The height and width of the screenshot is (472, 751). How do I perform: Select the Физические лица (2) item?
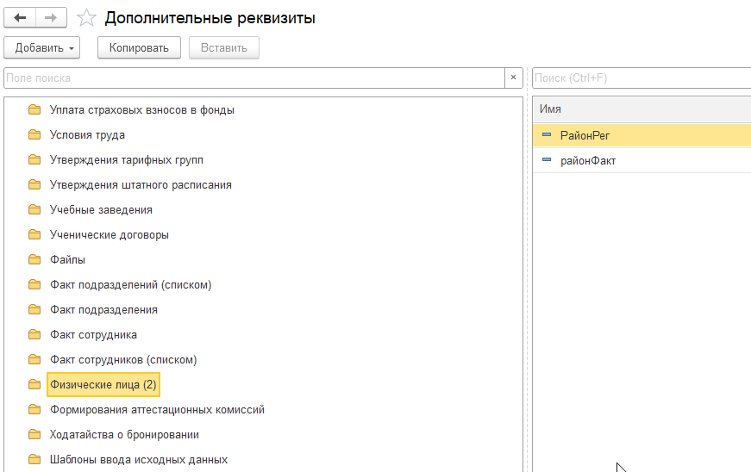coord(103,385)
